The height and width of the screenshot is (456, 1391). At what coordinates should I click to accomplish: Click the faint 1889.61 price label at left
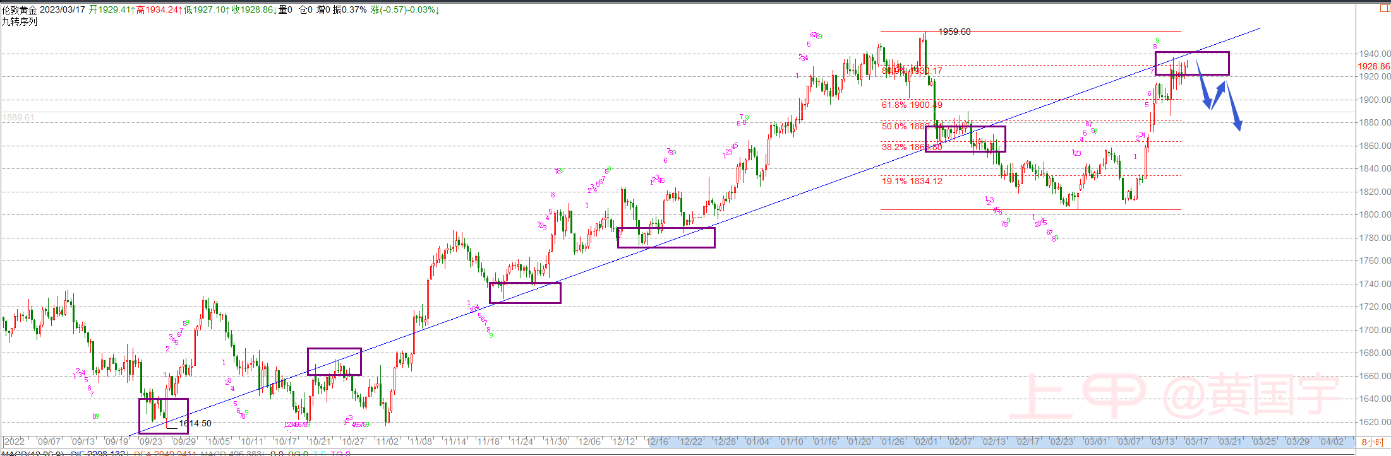click(x=18, y=117)
